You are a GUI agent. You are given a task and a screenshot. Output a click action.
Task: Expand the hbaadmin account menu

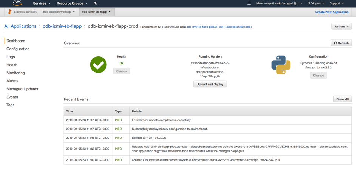[x=279, y=3]
